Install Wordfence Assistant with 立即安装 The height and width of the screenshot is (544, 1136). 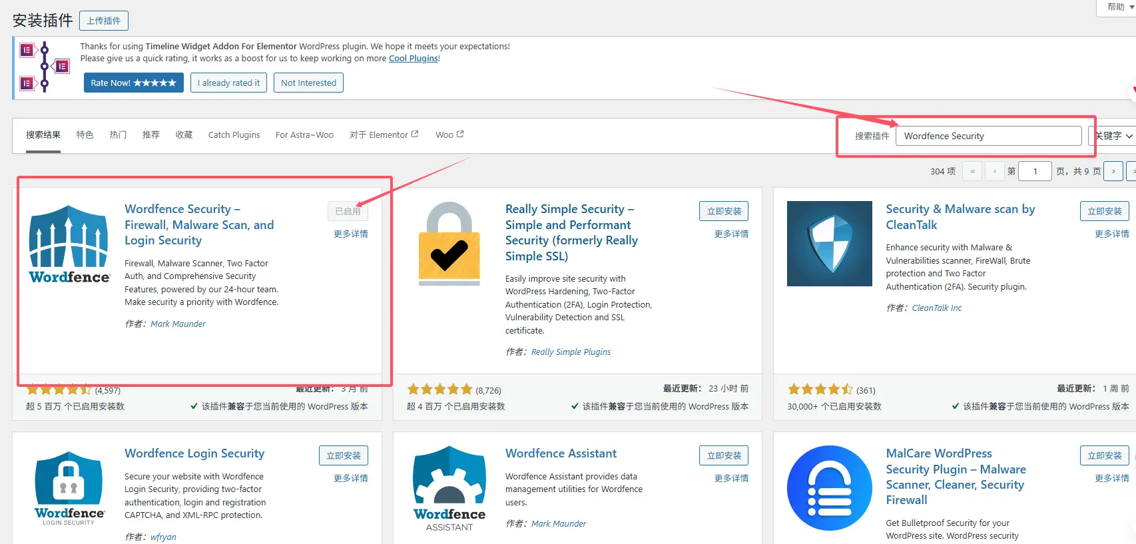[724, 455]
